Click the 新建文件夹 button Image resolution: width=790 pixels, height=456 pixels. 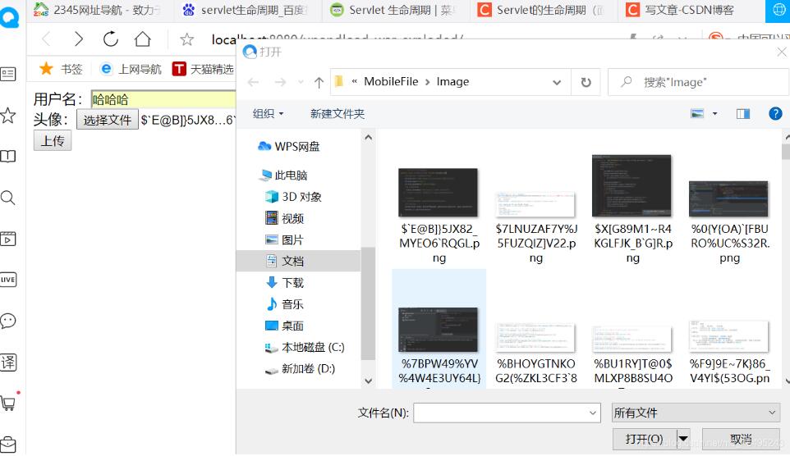point(337,114)
